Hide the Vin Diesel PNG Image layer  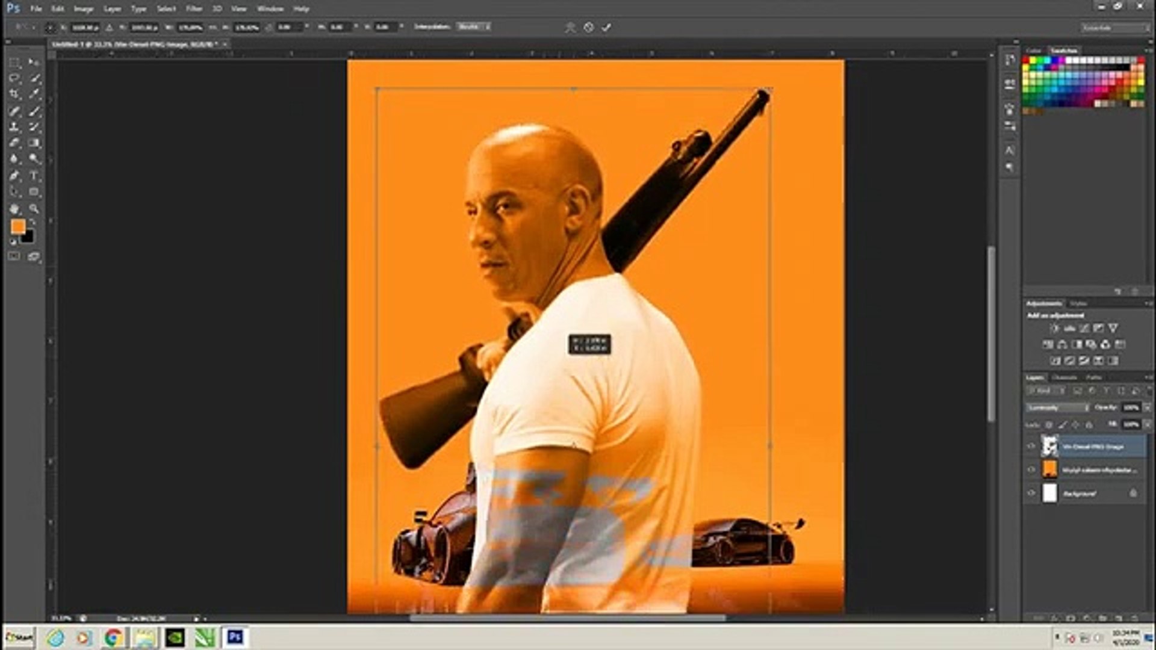(1031, 447)
